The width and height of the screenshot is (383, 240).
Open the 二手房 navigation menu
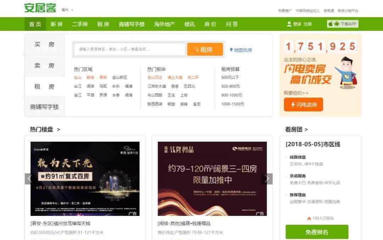tap(80, 24)
